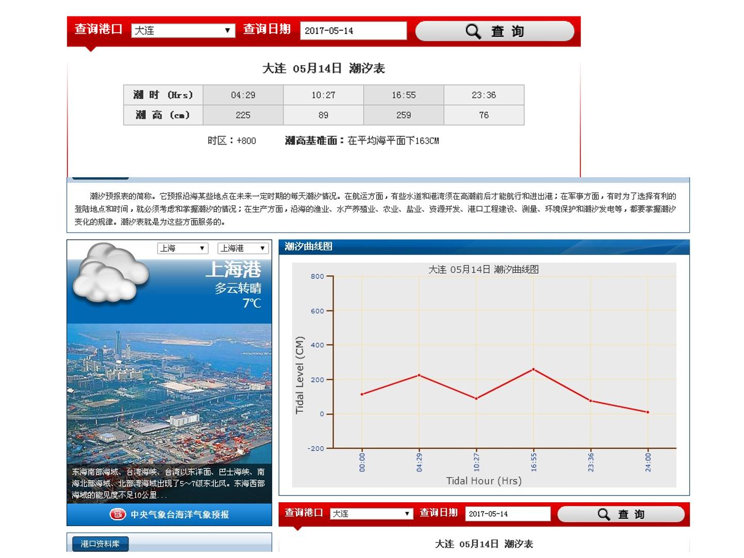Image resolution: width=744 pixels, height=558 pixels.
Task: Click the lower 查询 search button
Action: coord(621,514)
